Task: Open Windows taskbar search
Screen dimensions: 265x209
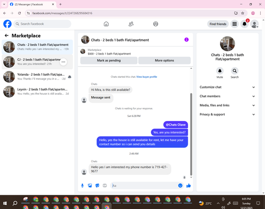Action: 15,203
